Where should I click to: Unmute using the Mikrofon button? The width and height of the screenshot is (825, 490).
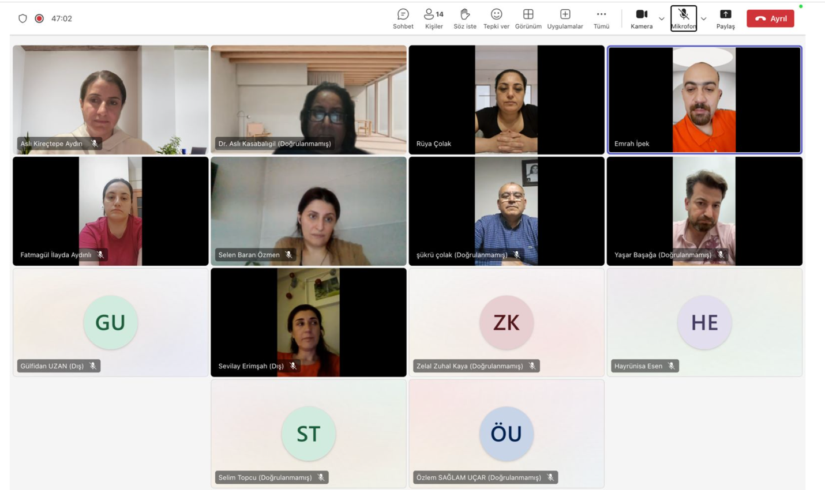click(x=683, y=18)
